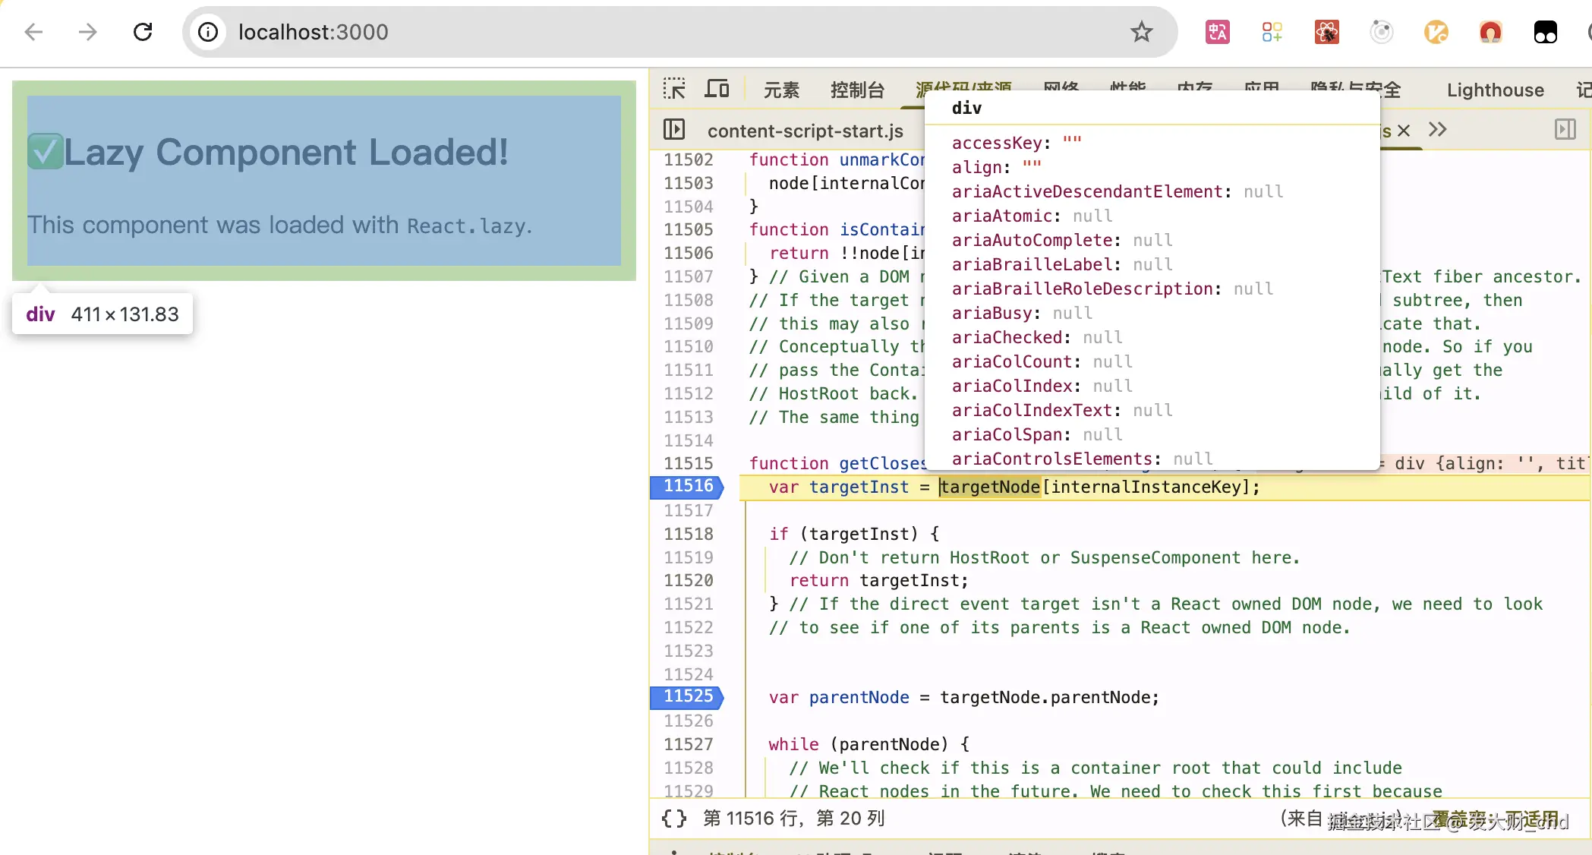The height and width of the screenshot is (855, 1592).
Task: Toggle the breakpoint on line 11525
Action: click(x=688, y=696)
